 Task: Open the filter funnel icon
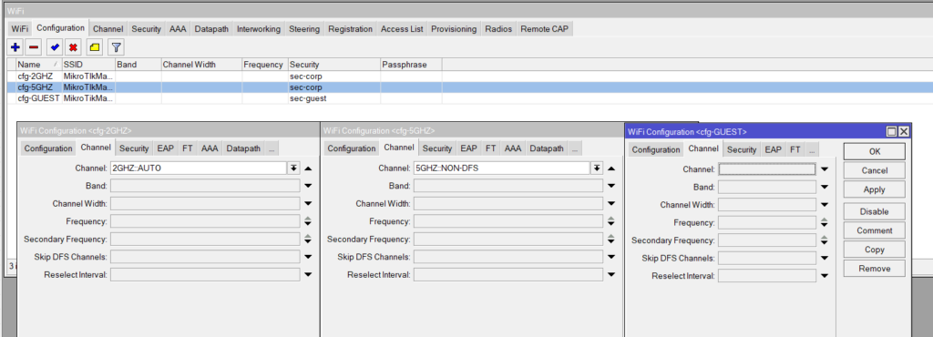click(x=116, y=47)
